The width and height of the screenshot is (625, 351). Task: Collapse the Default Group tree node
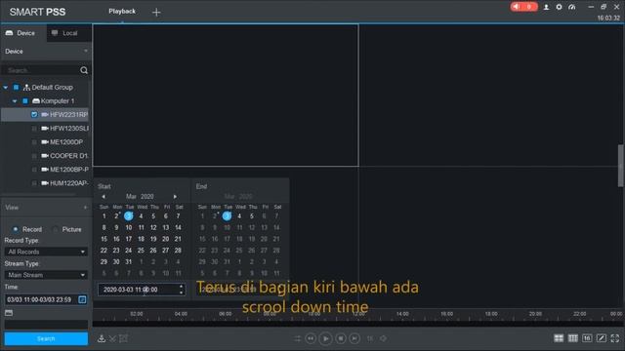tap(6, 87)
